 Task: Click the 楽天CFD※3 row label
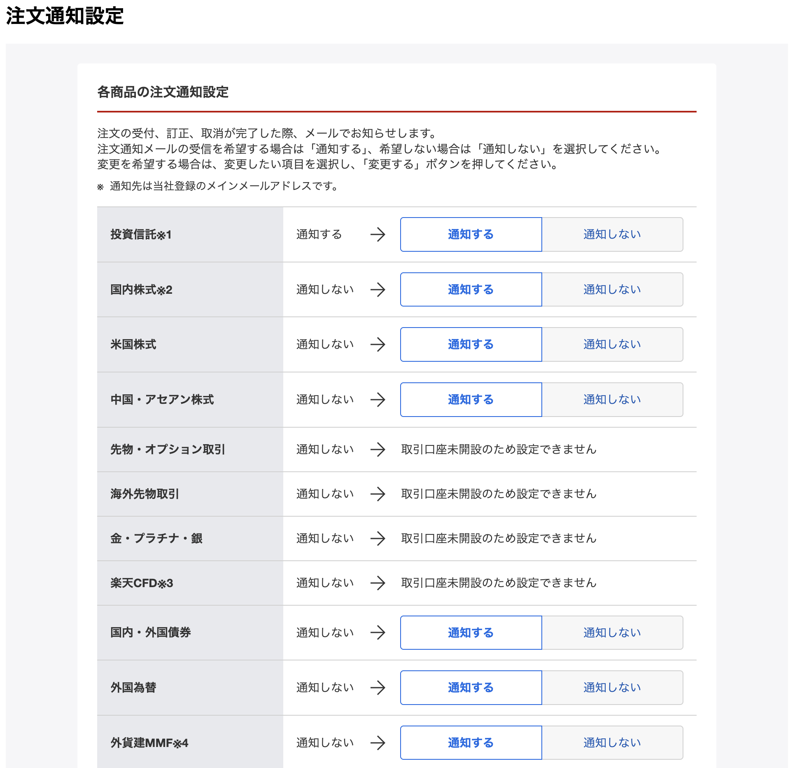point(142,583)
